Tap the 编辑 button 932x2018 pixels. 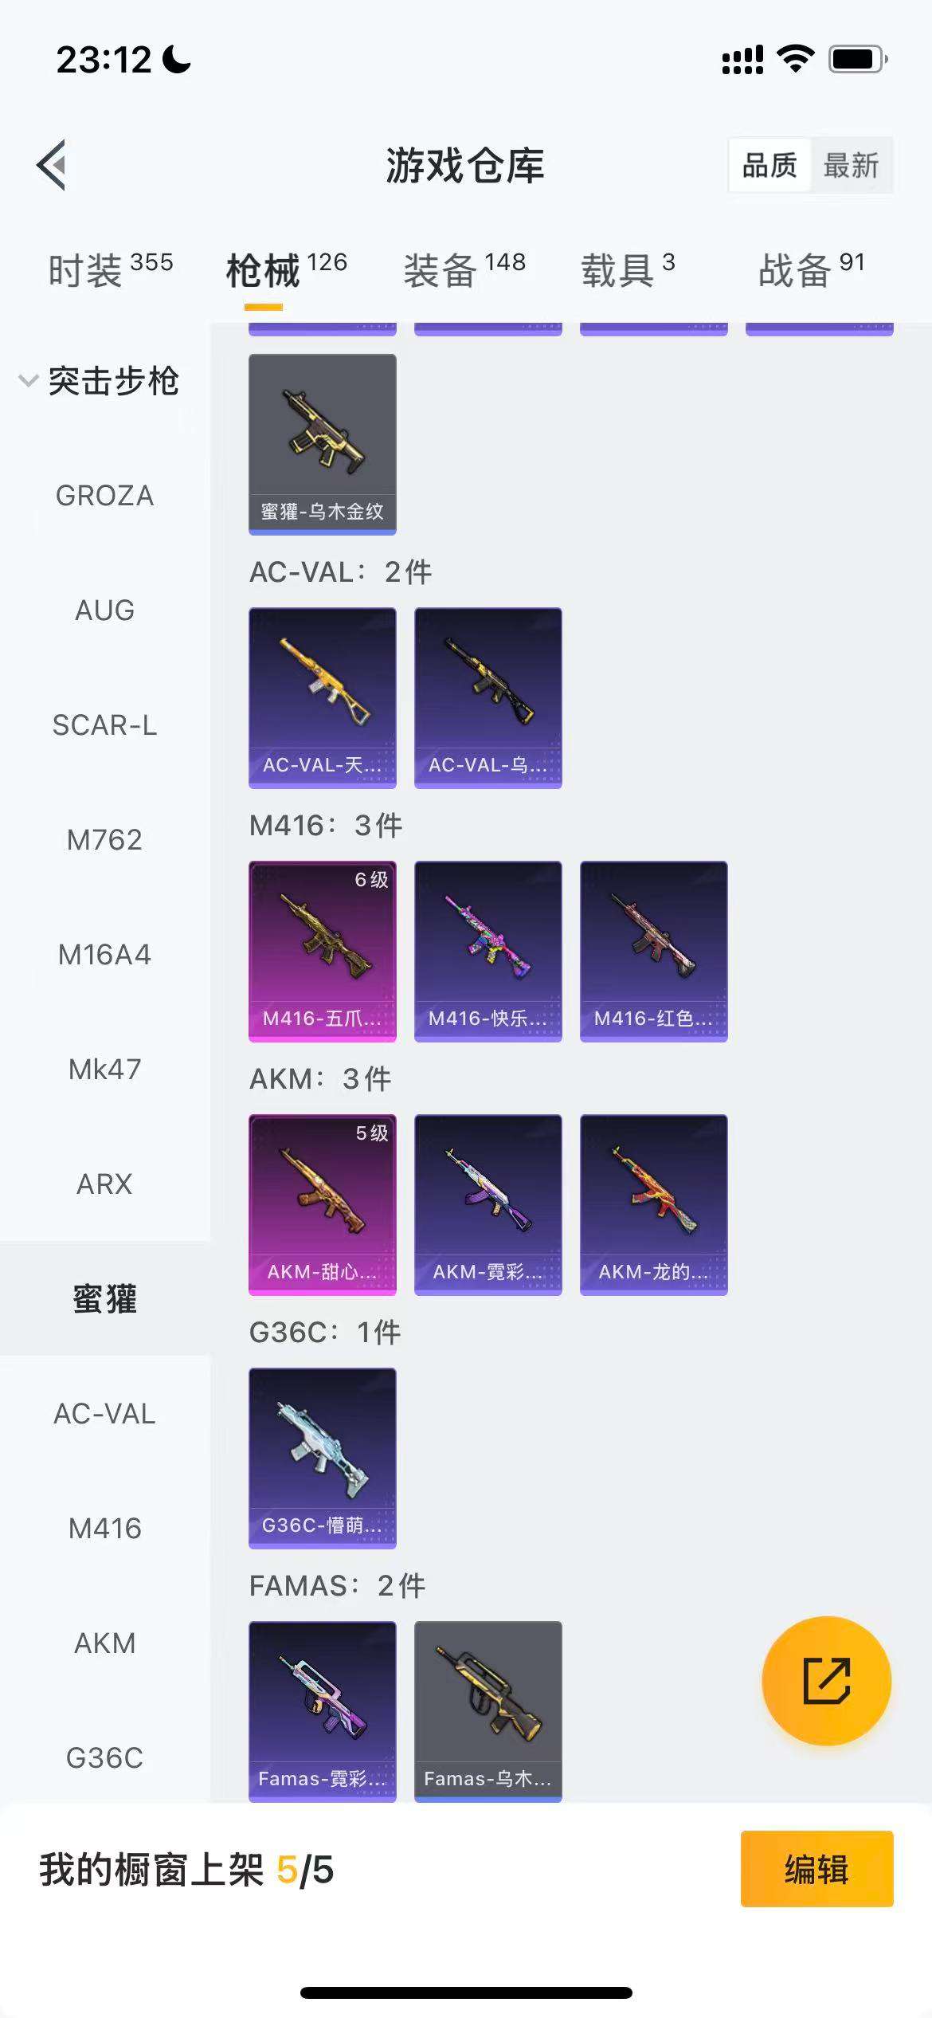pos(816,1869)
